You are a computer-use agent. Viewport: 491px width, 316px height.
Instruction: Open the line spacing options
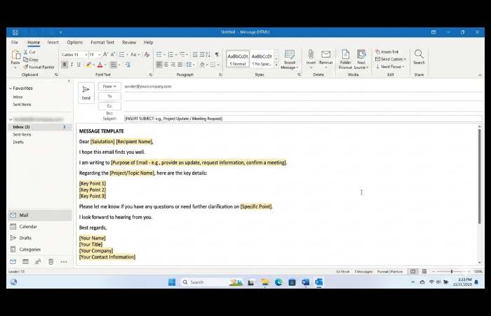[x=189, y=65]
